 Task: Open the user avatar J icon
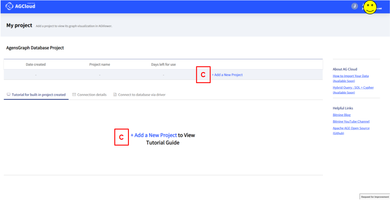coord(354,6)
